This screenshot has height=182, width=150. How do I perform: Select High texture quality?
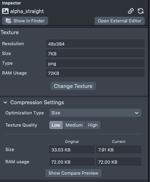pos(93,125)
